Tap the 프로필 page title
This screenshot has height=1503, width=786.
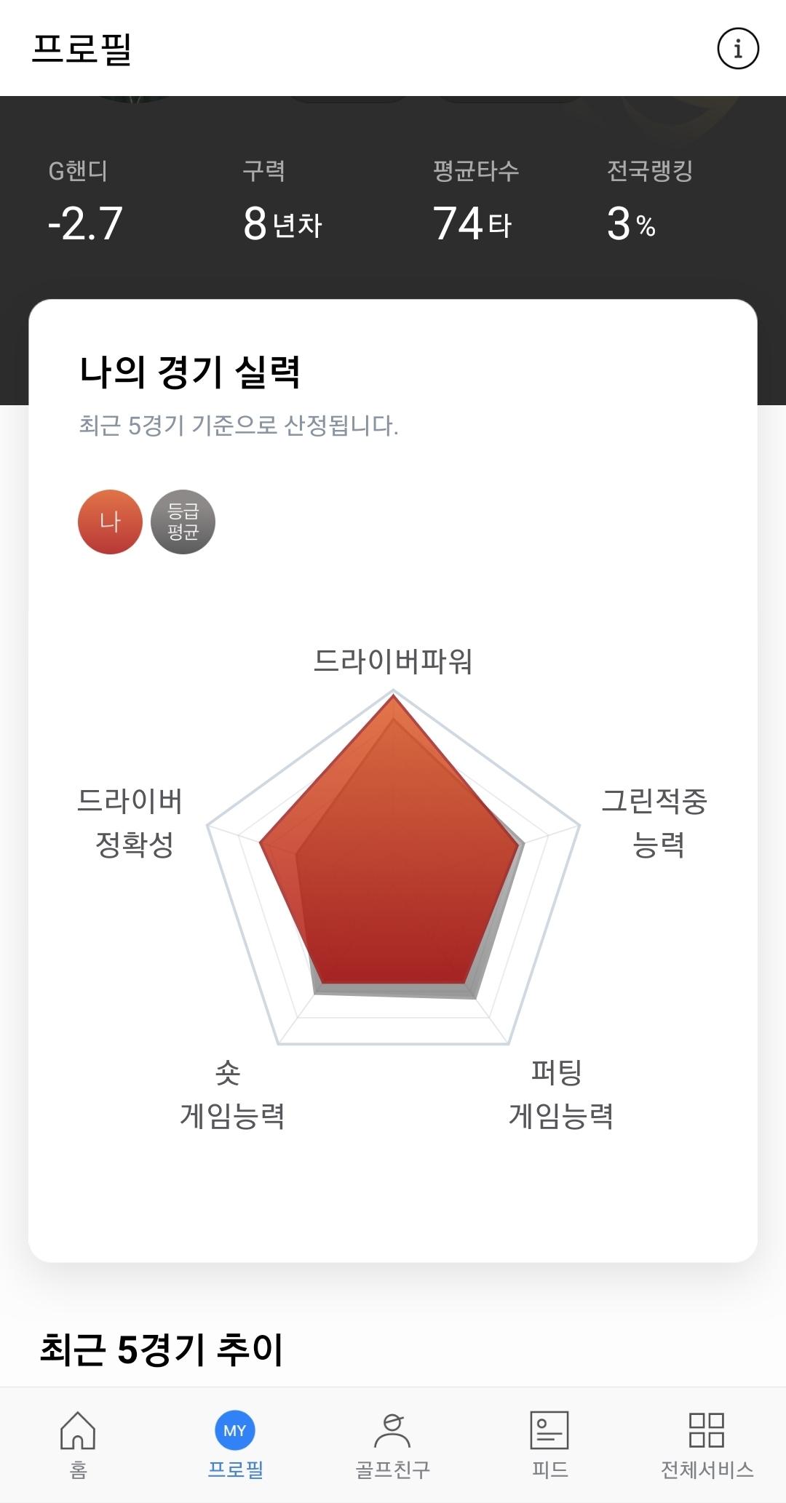click(x=82, y=49)
